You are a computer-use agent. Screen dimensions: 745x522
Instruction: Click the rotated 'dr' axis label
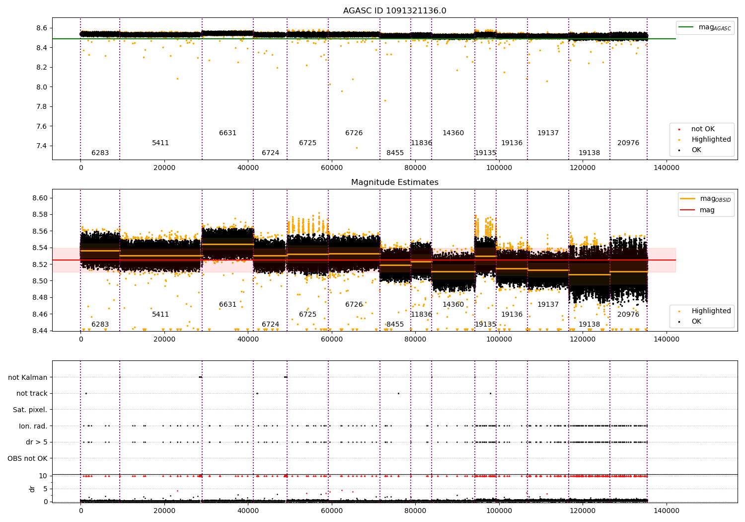(x=32, y=489)
